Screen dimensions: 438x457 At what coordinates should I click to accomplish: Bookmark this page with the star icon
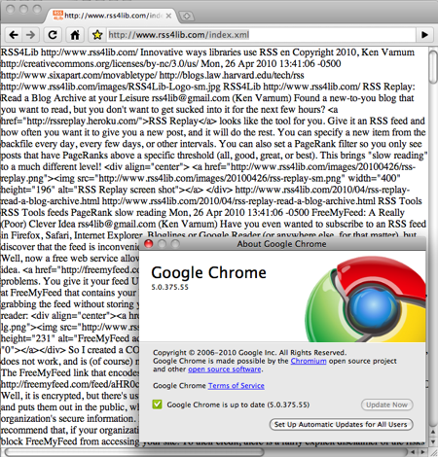pyautogui.click(x=97, y=35)
